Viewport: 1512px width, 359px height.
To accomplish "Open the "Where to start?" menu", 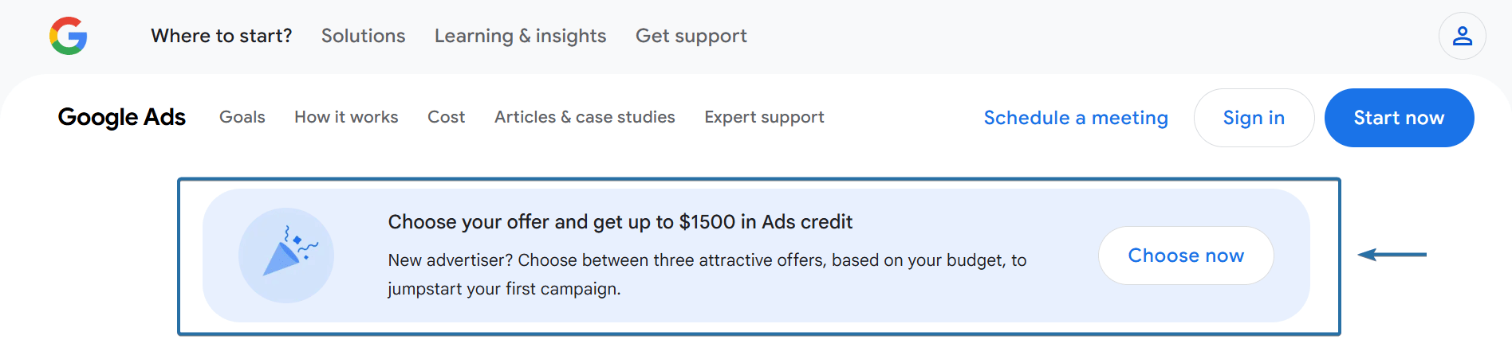I will point(222,36).
